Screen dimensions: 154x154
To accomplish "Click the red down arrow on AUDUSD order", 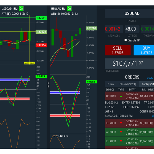I will coord(121,132).
